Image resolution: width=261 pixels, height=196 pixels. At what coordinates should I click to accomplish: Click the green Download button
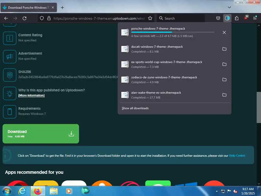(x=41, y=134)
